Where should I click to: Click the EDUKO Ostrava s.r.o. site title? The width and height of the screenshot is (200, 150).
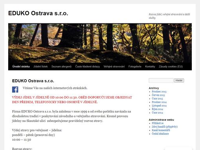(38, 13)
